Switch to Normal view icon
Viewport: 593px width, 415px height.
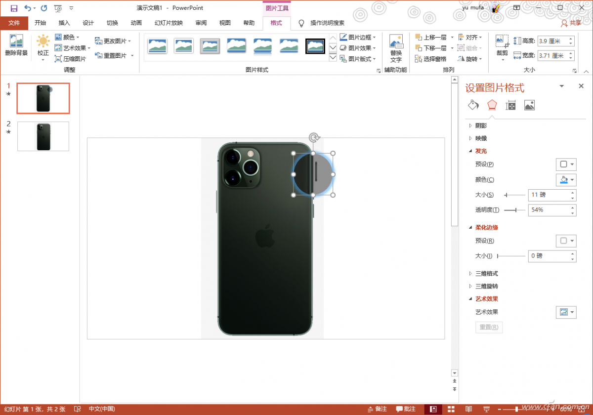point(433,409)
